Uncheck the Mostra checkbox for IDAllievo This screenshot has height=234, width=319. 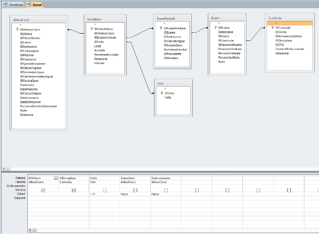tap(43, 190)
